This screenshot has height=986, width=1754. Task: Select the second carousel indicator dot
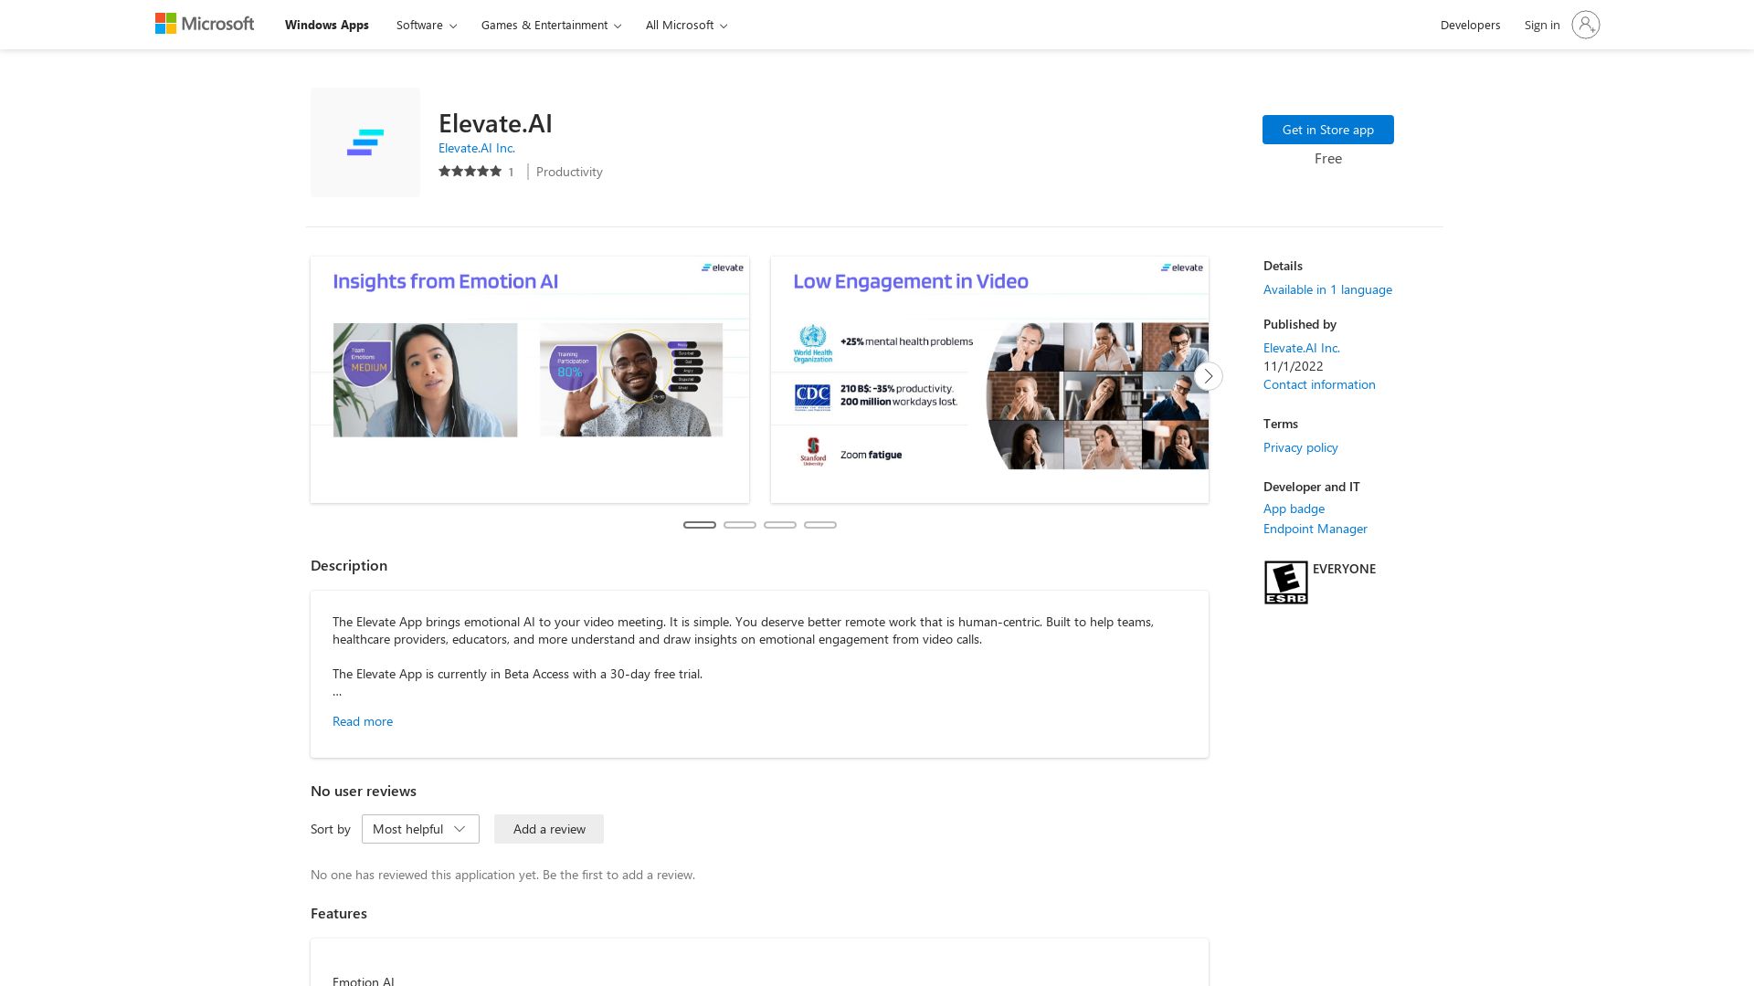[740, 525]
